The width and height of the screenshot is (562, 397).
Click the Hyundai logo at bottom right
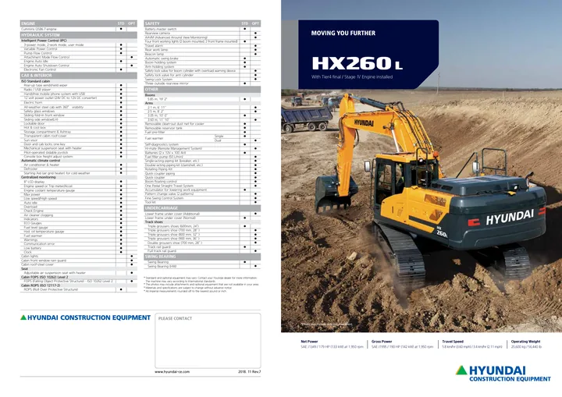[503, 374]
